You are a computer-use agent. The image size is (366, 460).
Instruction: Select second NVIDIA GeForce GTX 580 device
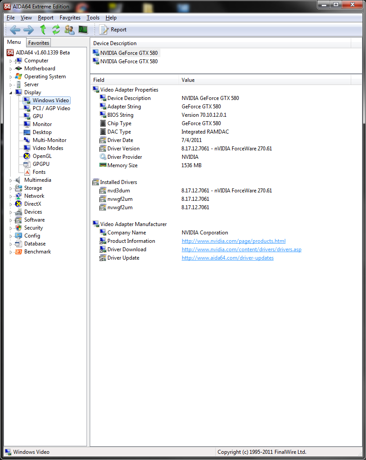tap(126, 61)
